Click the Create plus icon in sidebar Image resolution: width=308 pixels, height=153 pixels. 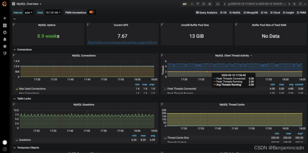[x=5, y=18]
